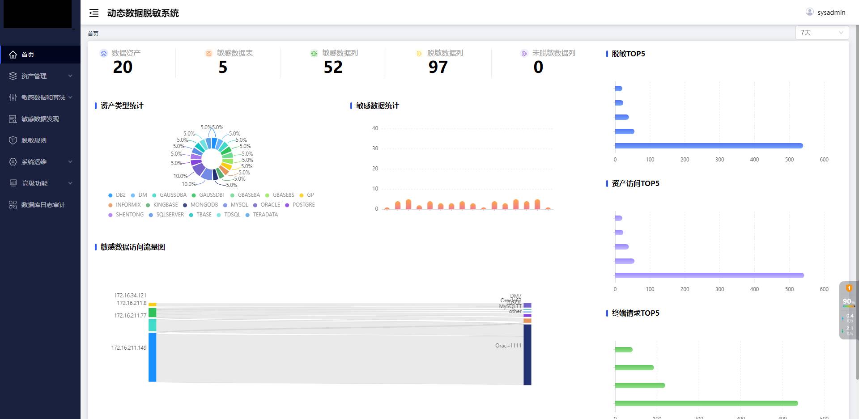Toggle MYSQL legend entry

(235, 205)
